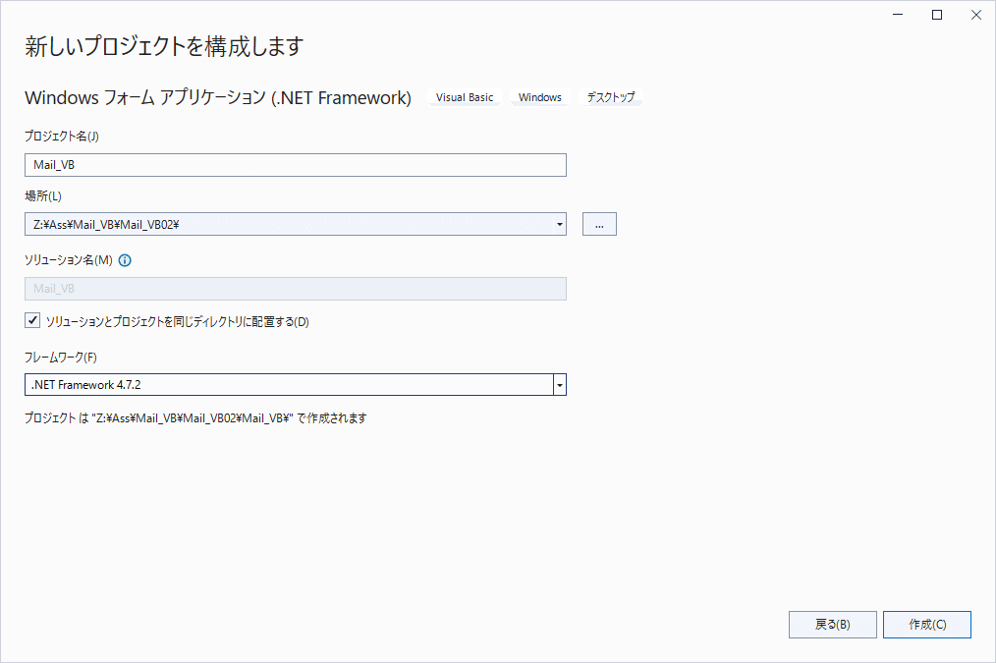Image resolution: width=996 pixels, height=663 pixels.
Task: Click the solution name info icon
Action: [x=125, y=260]
